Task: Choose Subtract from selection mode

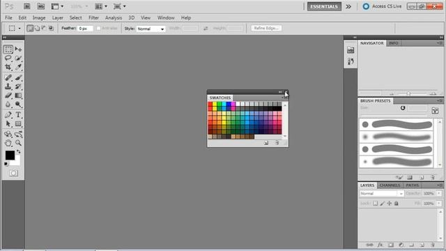Action: 44,28
